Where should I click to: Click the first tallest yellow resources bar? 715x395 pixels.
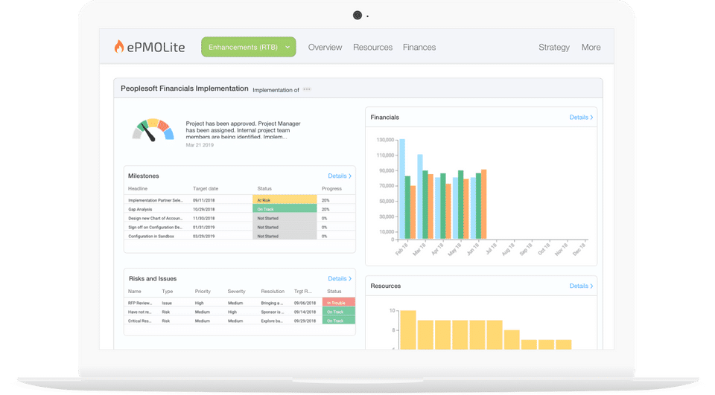tap(407, 330)
